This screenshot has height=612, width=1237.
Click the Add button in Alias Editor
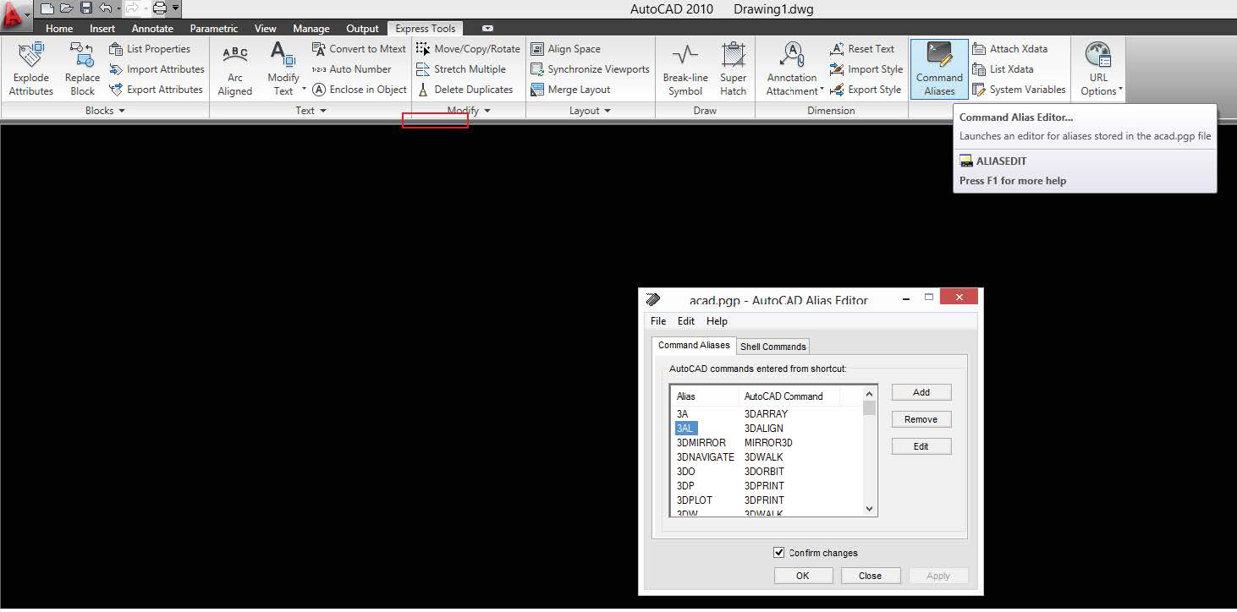921,392
